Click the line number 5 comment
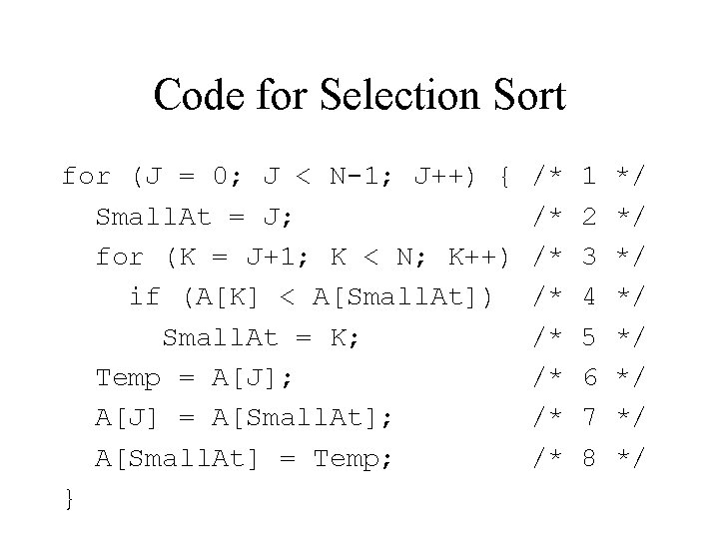 pyautogui.click(x=589, y=336)
